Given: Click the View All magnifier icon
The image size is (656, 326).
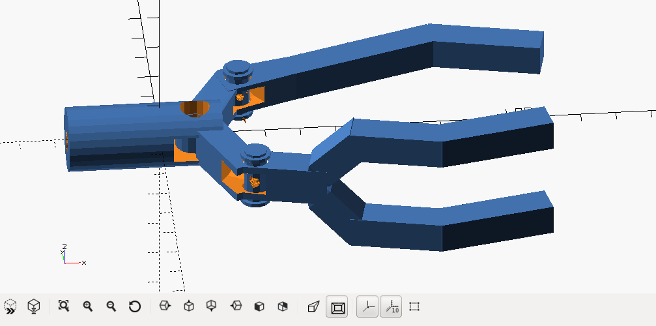Looking at the screenshot, I should click(x=64, y=306).
